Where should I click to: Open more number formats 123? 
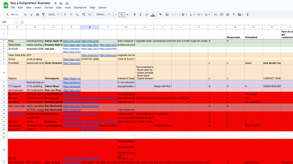[x=89, y=15]
